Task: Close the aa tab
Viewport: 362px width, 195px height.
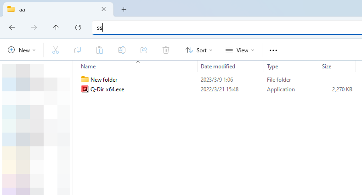Action: [104, 9]
